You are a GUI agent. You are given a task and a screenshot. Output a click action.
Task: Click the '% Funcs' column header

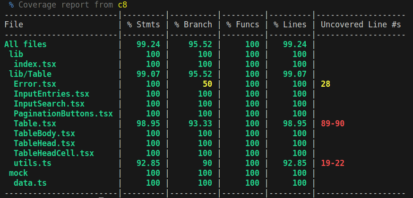242,25
